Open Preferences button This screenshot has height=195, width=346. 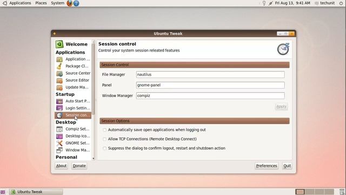tap(267, 166)
